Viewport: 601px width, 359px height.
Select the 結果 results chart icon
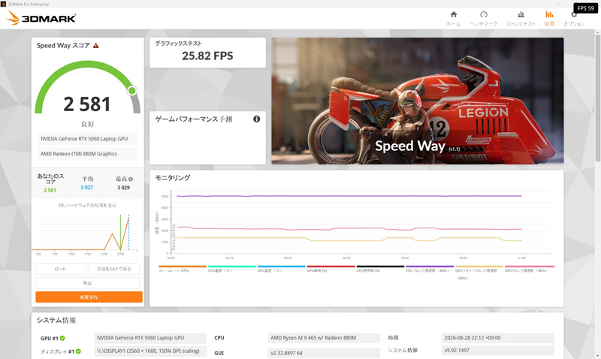549,14
